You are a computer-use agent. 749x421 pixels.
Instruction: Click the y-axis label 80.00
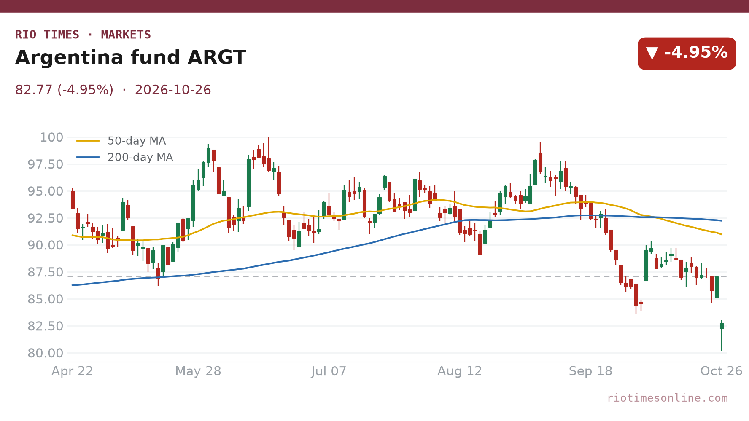46,353
